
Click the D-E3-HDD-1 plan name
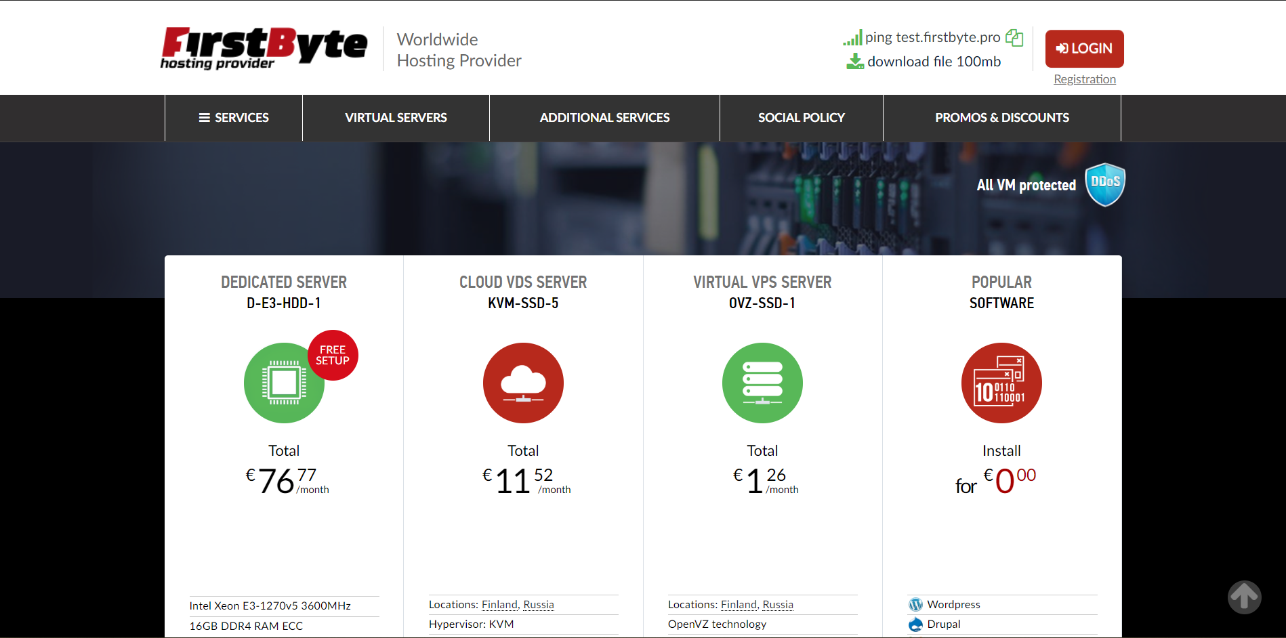click(x=284, y=303)
